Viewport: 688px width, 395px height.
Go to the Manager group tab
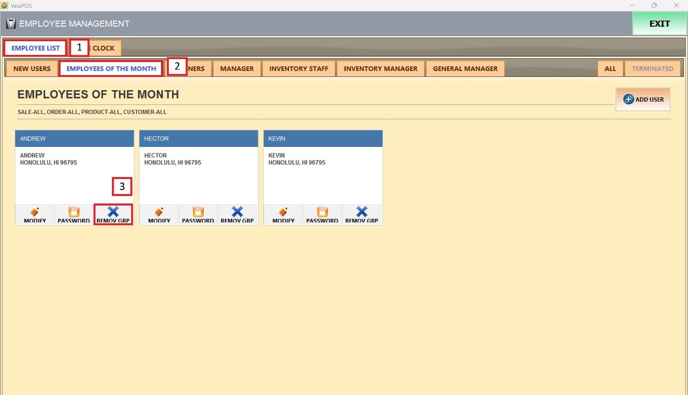click(x=237, y=69)
